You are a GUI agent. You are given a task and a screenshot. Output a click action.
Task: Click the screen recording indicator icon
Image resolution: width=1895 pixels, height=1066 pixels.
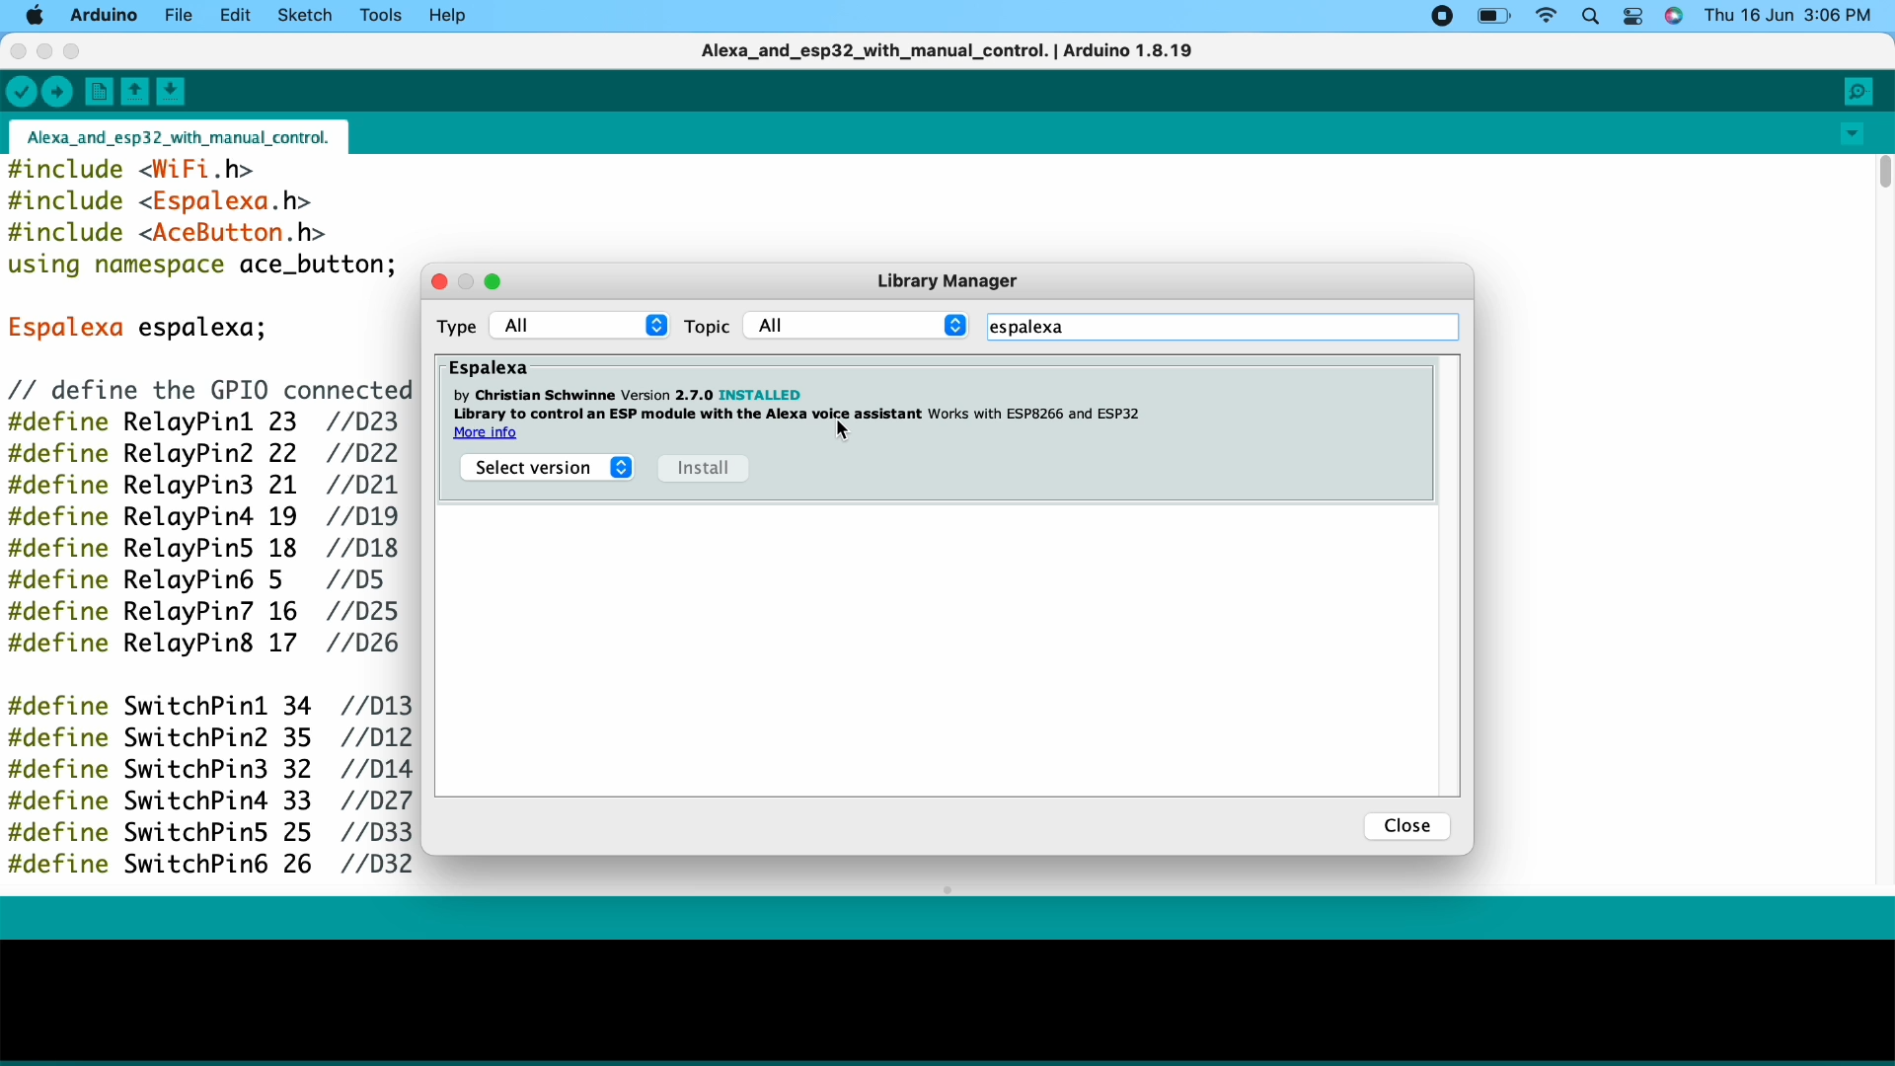[1442, 17]
